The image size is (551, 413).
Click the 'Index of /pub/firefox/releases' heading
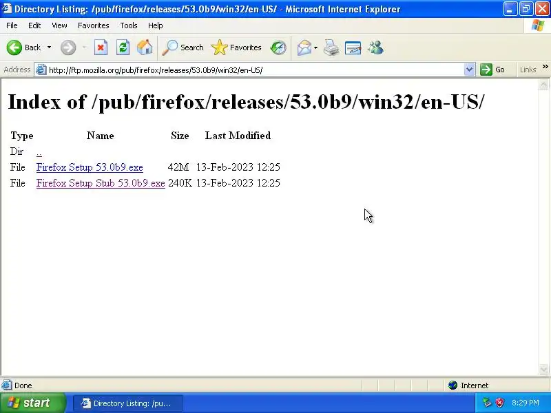pos(246,102)
